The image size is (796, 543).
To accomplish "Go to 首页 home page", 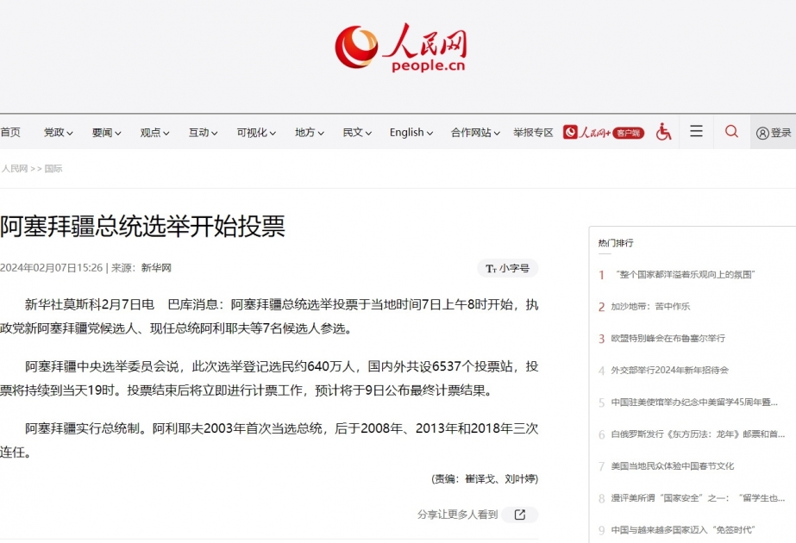I will tap(10, 133).
